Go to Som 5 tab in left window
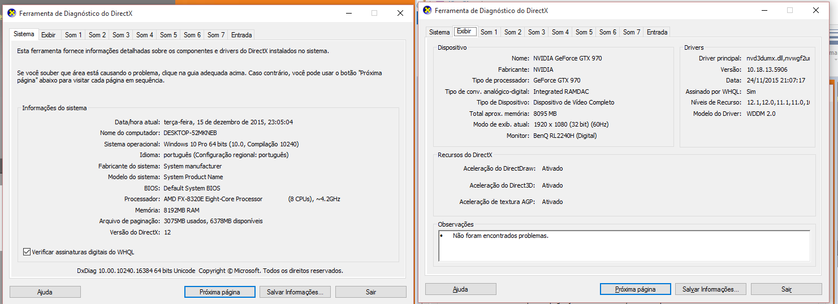The image size is (838, 304). (x=169, y=35)
